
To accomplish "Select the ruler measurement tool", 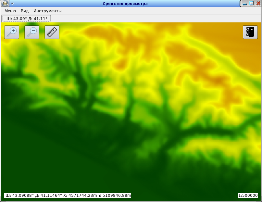I will click(52, 32).
